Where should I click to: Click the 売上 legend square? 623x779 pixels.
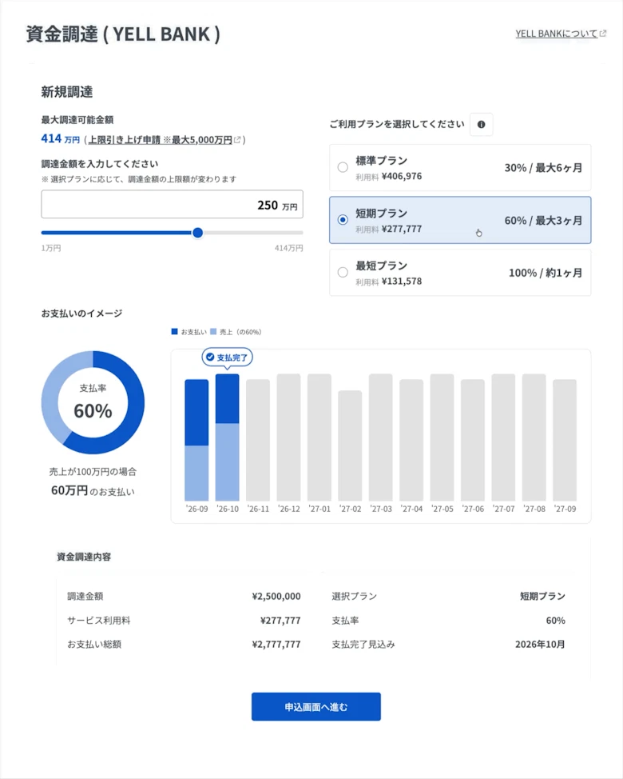coord(213,331)
